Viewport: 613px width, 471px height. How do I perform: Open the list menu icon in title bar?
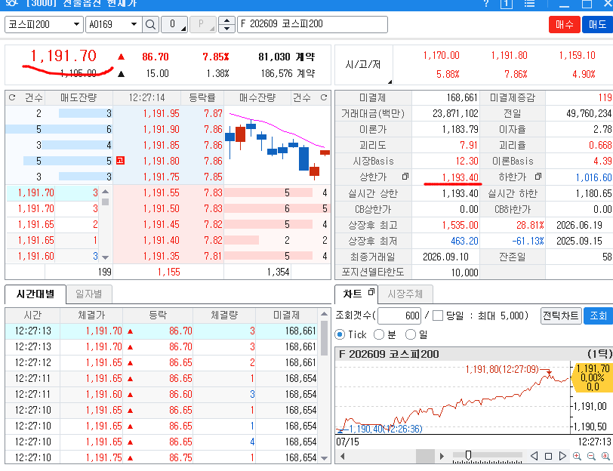click(x=529, y=4)
